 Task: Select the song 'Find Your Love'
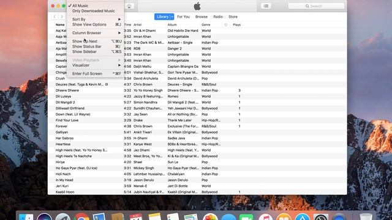pyautogui.click(x=67, y=120)
